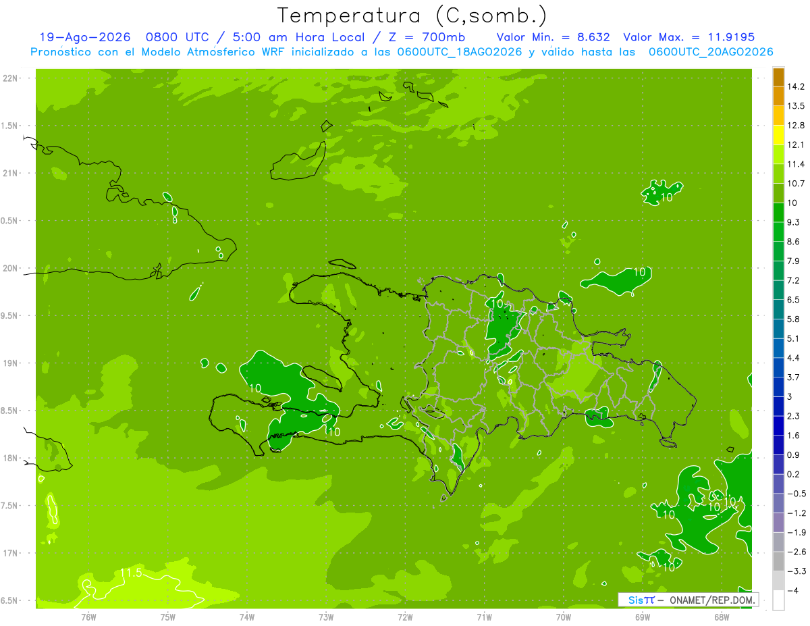Click the '70W' longitude label
Viewport: 810px width, 626px height.
pos(564,617)
